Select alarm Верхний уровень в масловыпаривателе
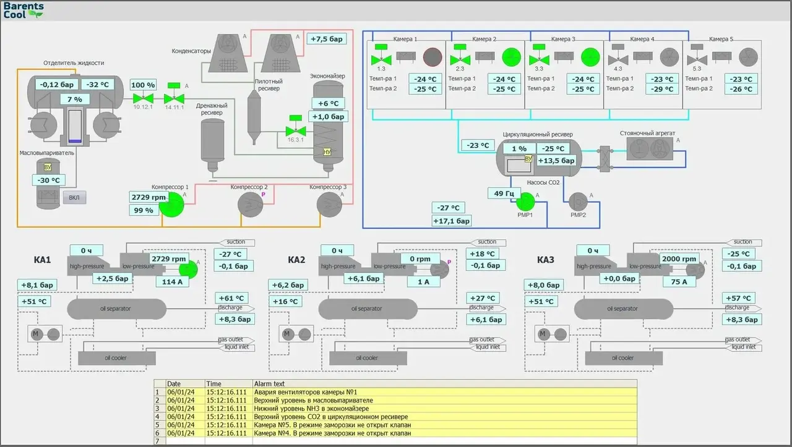The height and width of the screenshot is (447, 792). click(395, 400)
